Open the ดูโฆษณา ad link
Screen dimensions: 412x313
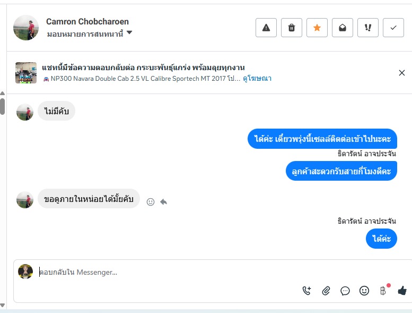pyautogui.click(x=257, y=78)
